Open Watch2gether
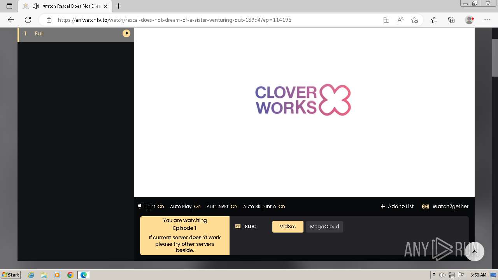 445,206
